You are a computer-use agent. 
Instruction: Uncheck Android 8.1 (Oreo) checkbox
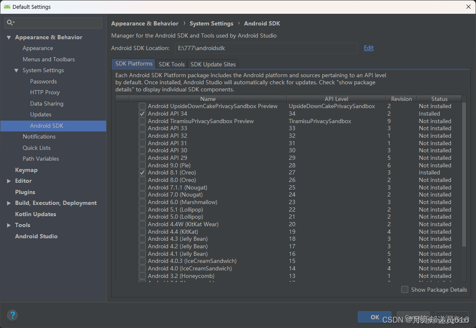(142, 172)
